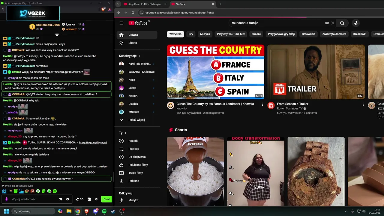Open a new browser tab
The image size is (384, 216).
point(220,4)
